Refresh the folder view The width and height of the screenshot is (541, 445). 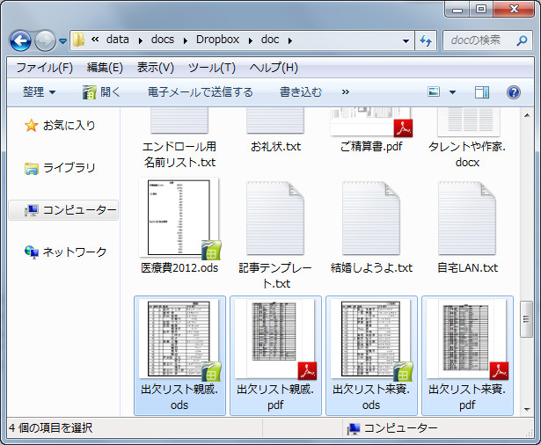click(426, 40)
